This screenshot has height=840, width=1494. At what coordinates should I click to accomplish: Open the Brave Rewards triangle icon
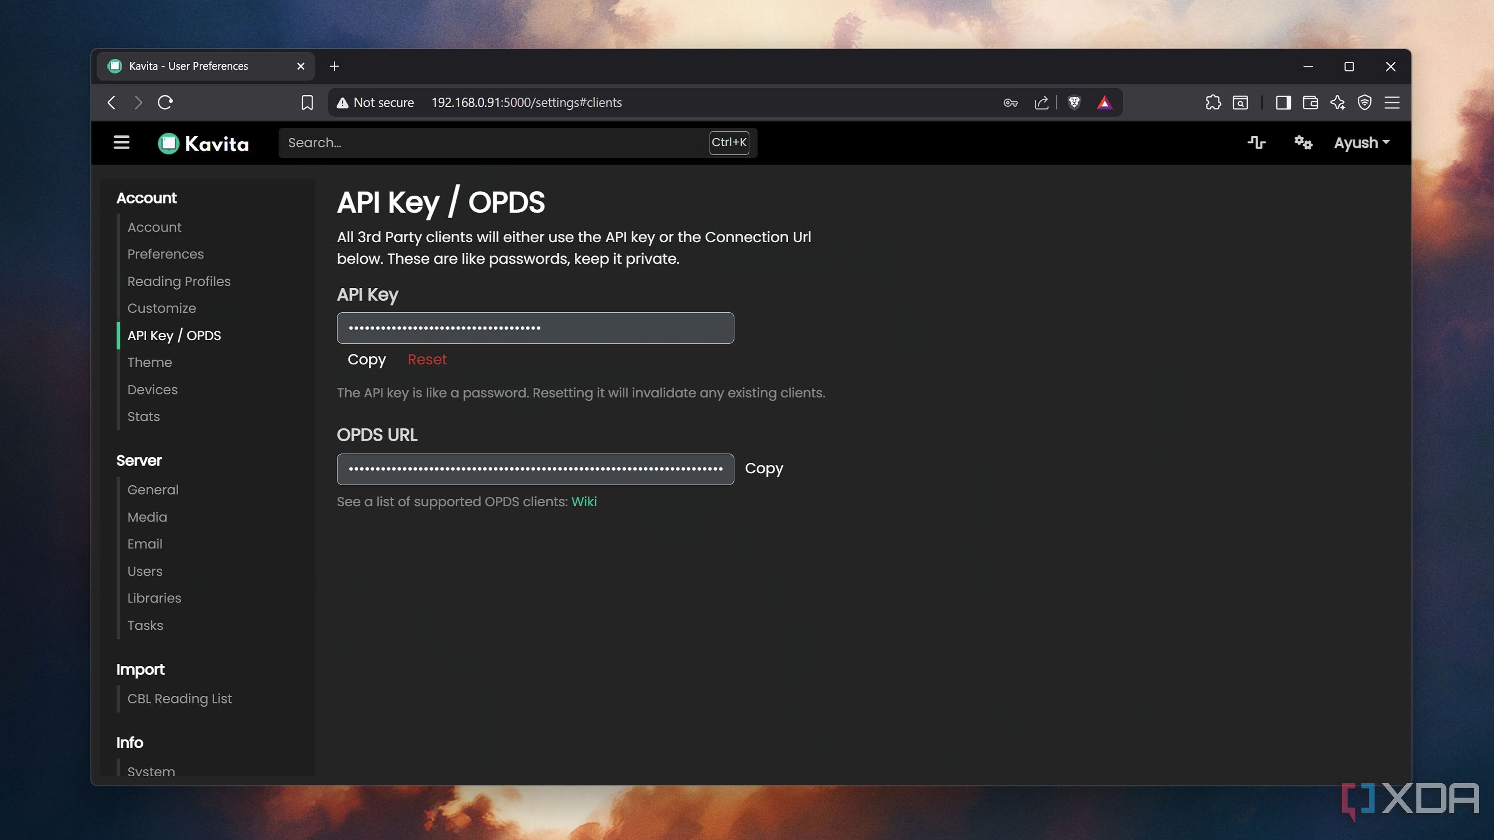coord(1104,103)
